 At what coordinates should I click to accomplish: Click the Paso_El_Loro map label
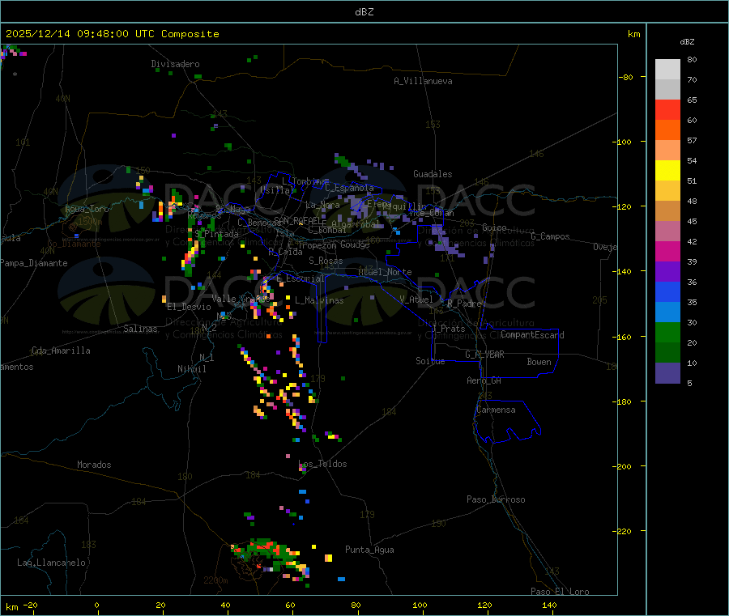point(560,592)
